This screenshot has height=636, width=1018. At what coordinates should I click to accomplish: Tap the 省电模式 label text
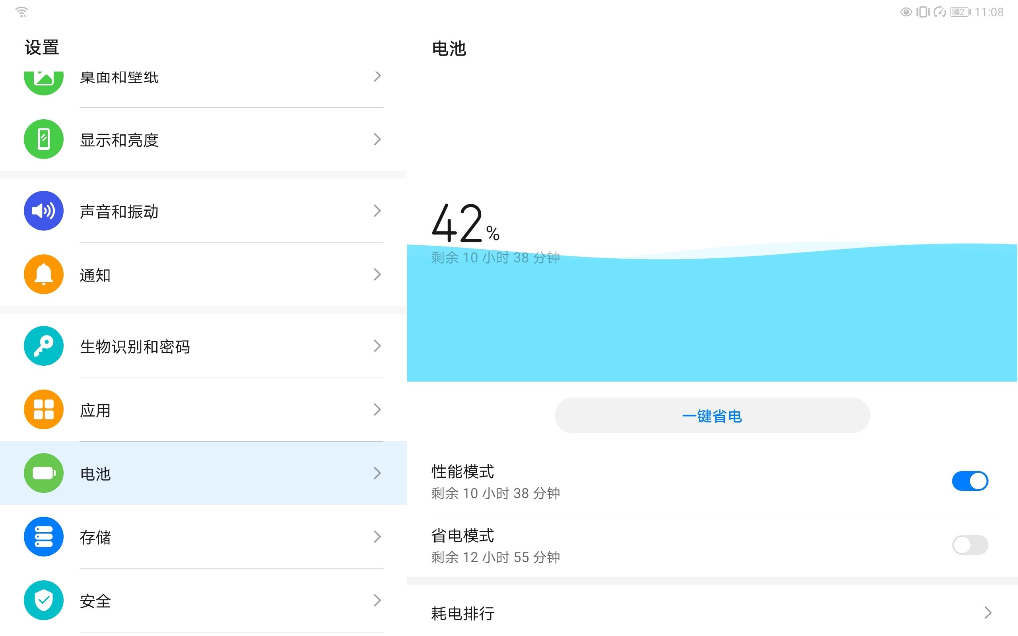tap(462, 535)
